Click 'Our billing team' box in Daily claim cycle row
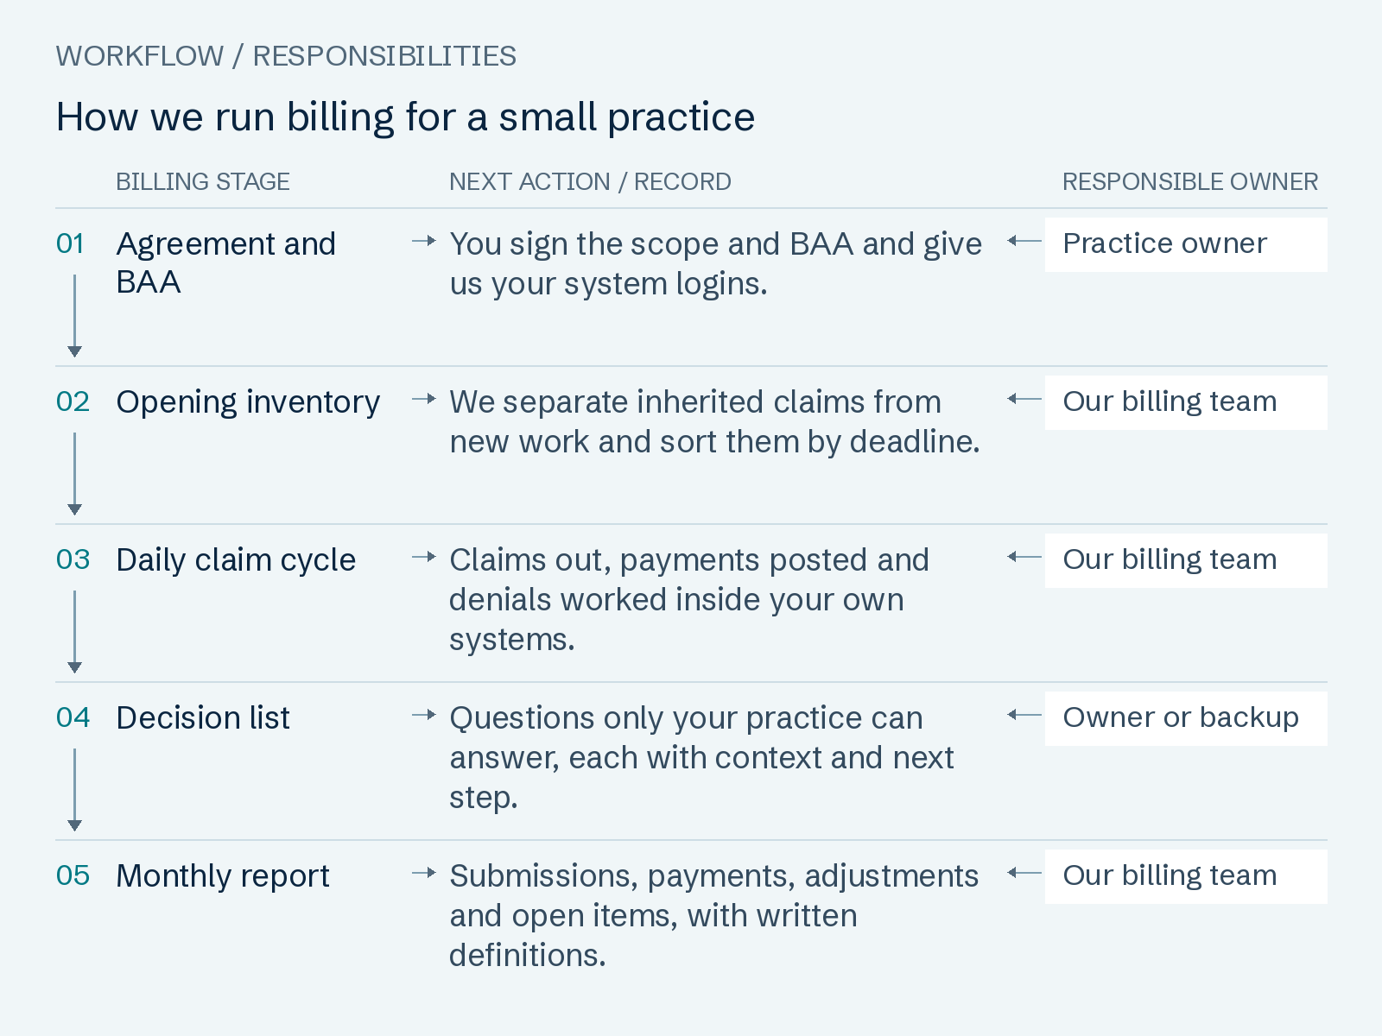Viewport: 1382px width, 1036px height. pos(1186,560)
